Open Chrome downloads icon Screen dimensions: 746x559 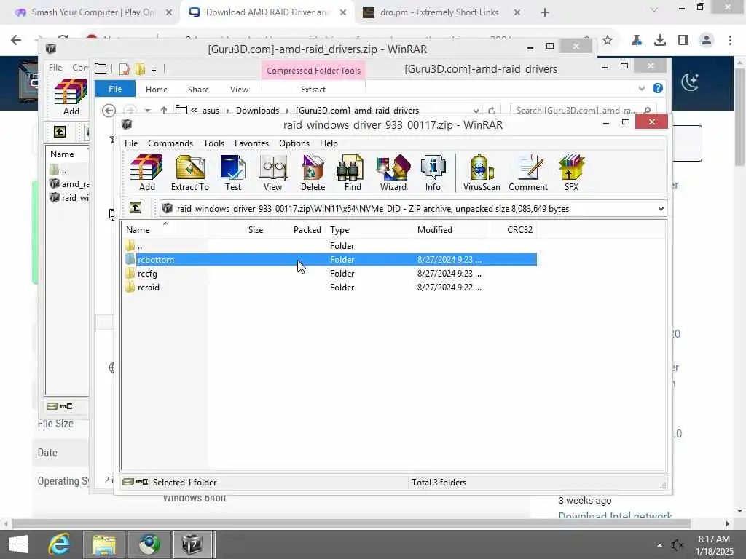point(660,41)
